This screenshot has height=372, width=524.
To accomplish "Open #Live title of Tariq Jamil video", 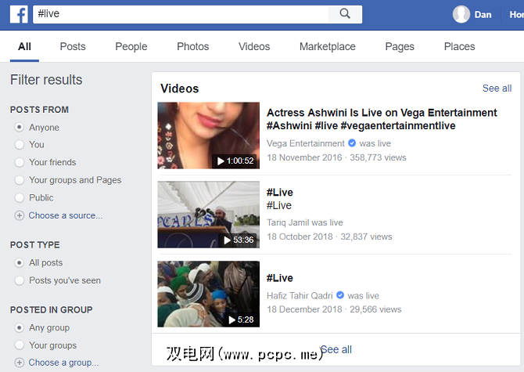I will point(280,193).
